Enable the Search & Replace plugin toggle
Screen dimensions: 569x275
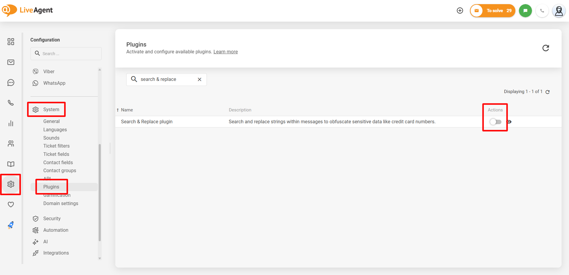495,122
